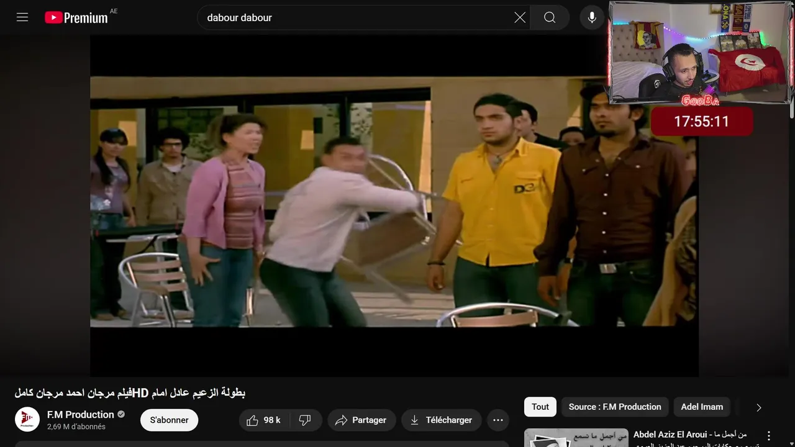The width and height of the screenshot is (795, 447).
Task: Click the S'abonner subscribe button
Action: pyautogui.click(x=169, y=420)
